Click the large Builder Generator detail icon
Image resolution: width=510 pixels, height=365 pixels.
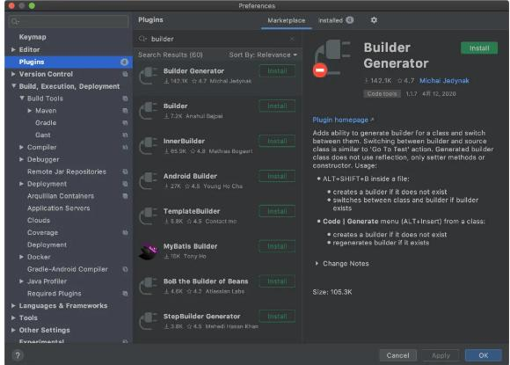[x=331, y=59]
